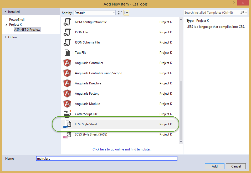Image resolution: width=251 pixels, height=173 pixels.
Task: Open the online templates link
Action: tap(122, 149)
